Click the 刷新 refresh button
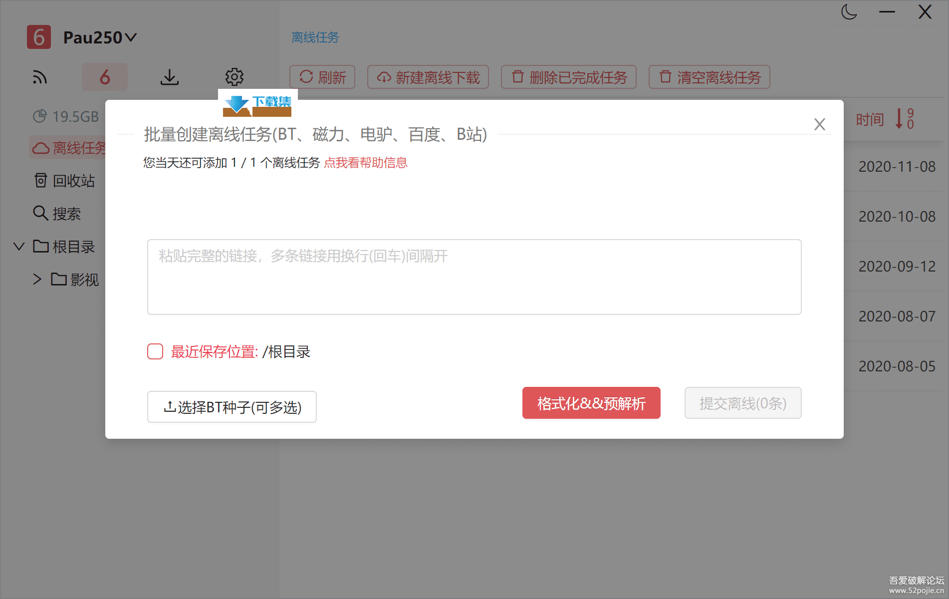Image resolution: width=949 pixels, height=599 pixels. (322, 77)
